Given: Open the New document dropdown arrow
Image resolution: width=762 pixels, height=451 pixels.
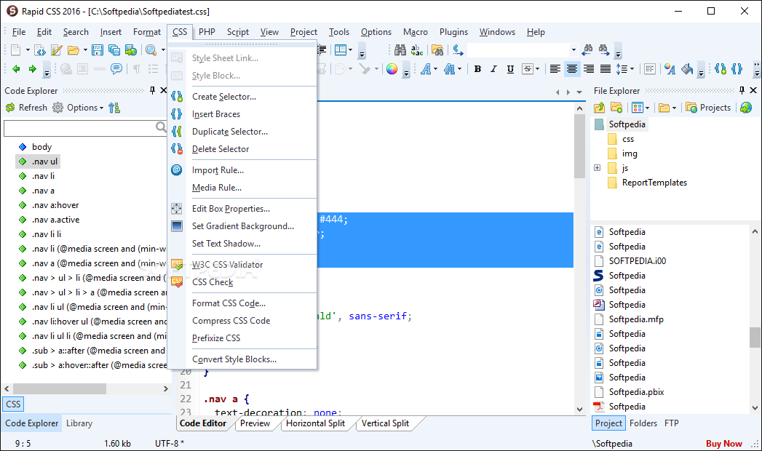Looking at the screenshot, I should tap(28, 50).
